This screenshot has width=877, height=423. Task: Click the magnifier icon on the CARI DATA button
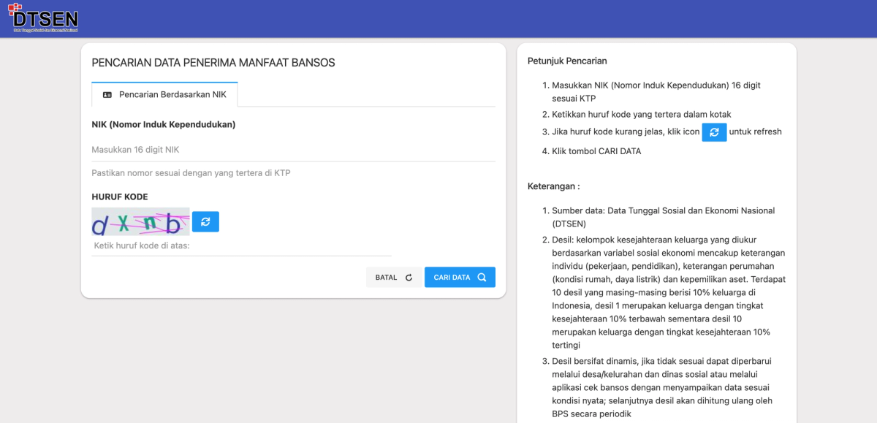pos(482,278)
